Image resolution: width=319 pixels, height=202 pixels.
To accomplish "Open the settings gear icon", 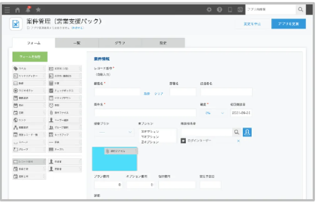I will click(209, 10).
